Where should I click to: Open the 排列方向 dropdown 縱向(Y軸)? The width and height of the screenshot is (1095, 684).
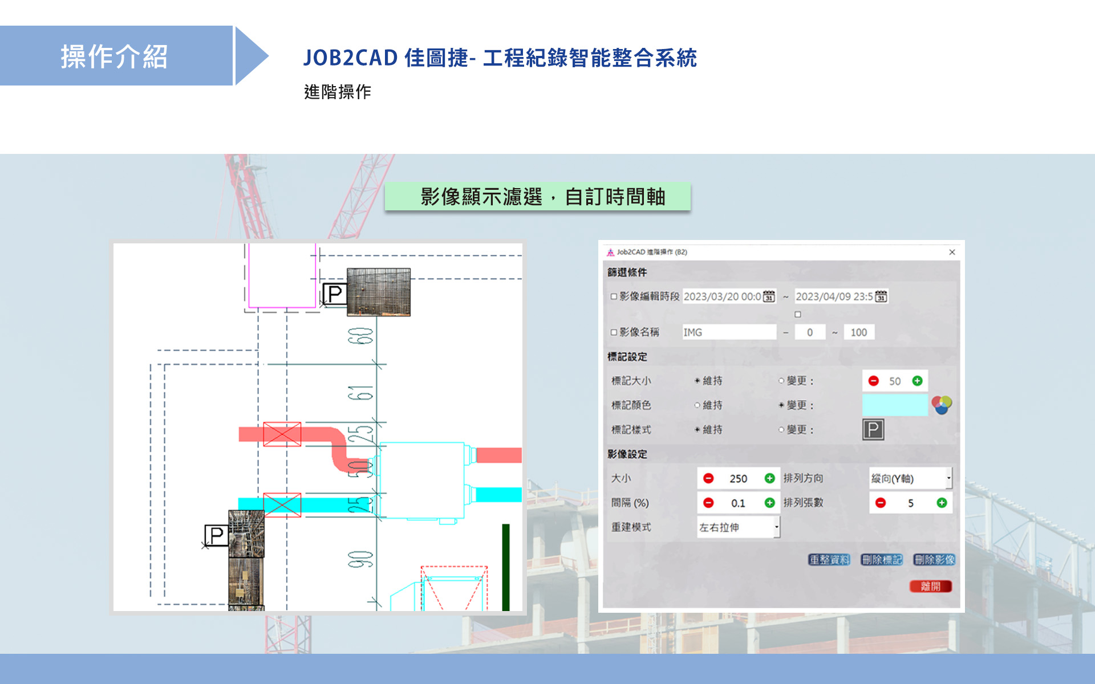tap(910, 478)
